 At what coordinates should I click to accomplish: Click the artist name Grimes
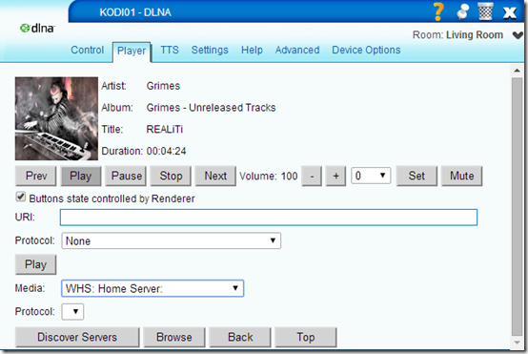pos(163,86)
